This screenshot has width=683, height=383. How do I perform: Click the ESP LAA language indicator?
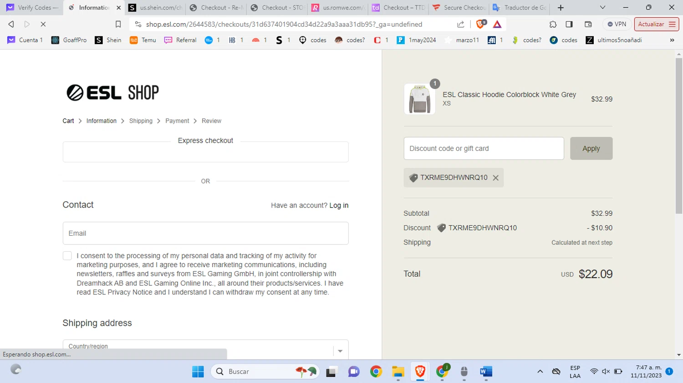575,372
